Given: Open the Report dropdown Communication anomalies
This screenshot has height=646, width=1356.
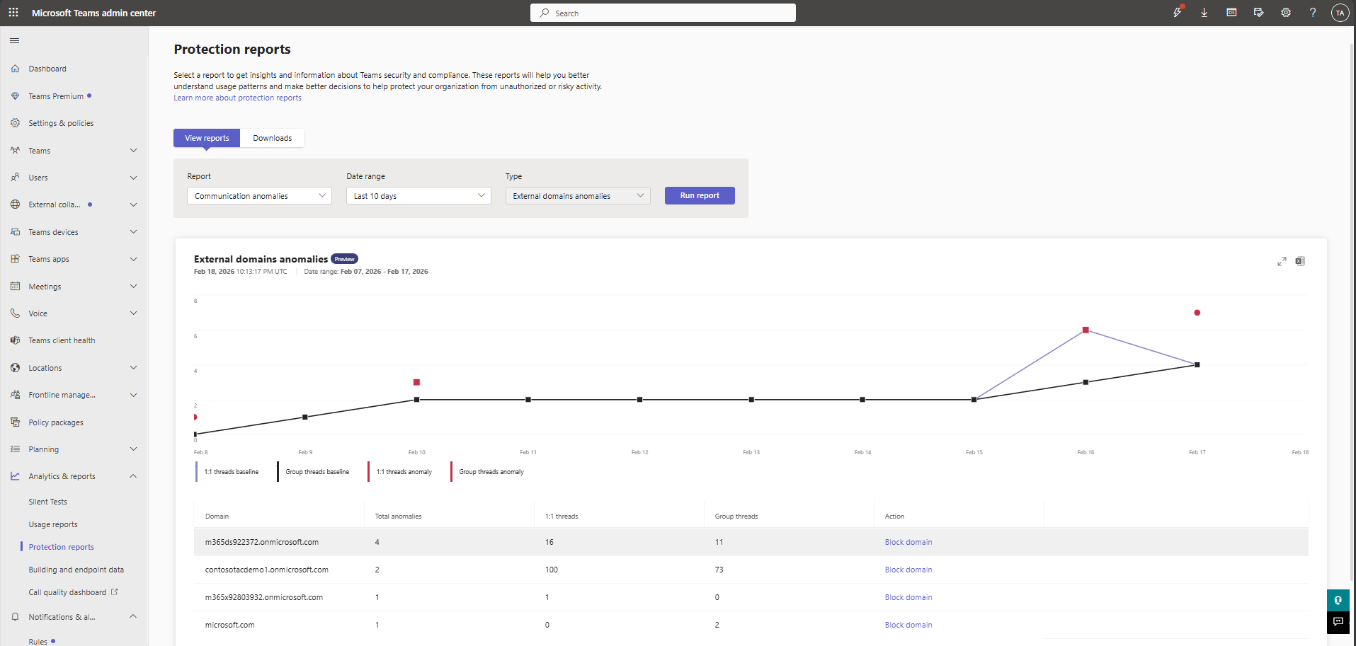Looking at the screenshot, I should pyautogui.click(x=259, y=196).
